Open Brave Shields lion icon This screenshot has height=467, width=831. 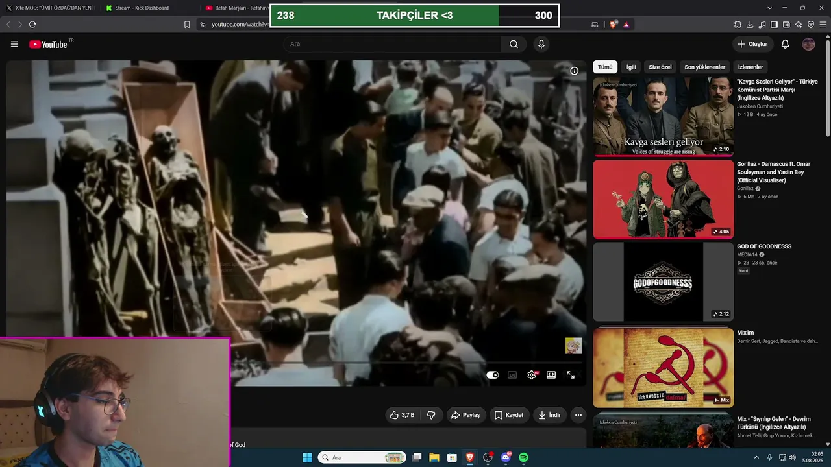[613, 25]
